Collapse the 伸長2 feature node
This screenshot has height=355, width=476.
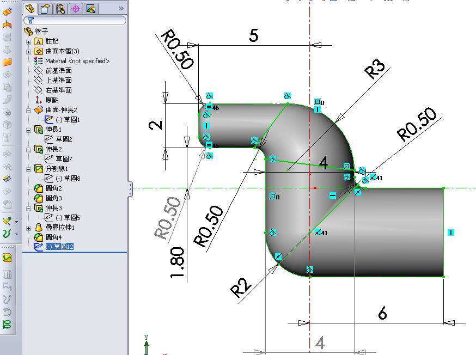click(x=28, y=150)
